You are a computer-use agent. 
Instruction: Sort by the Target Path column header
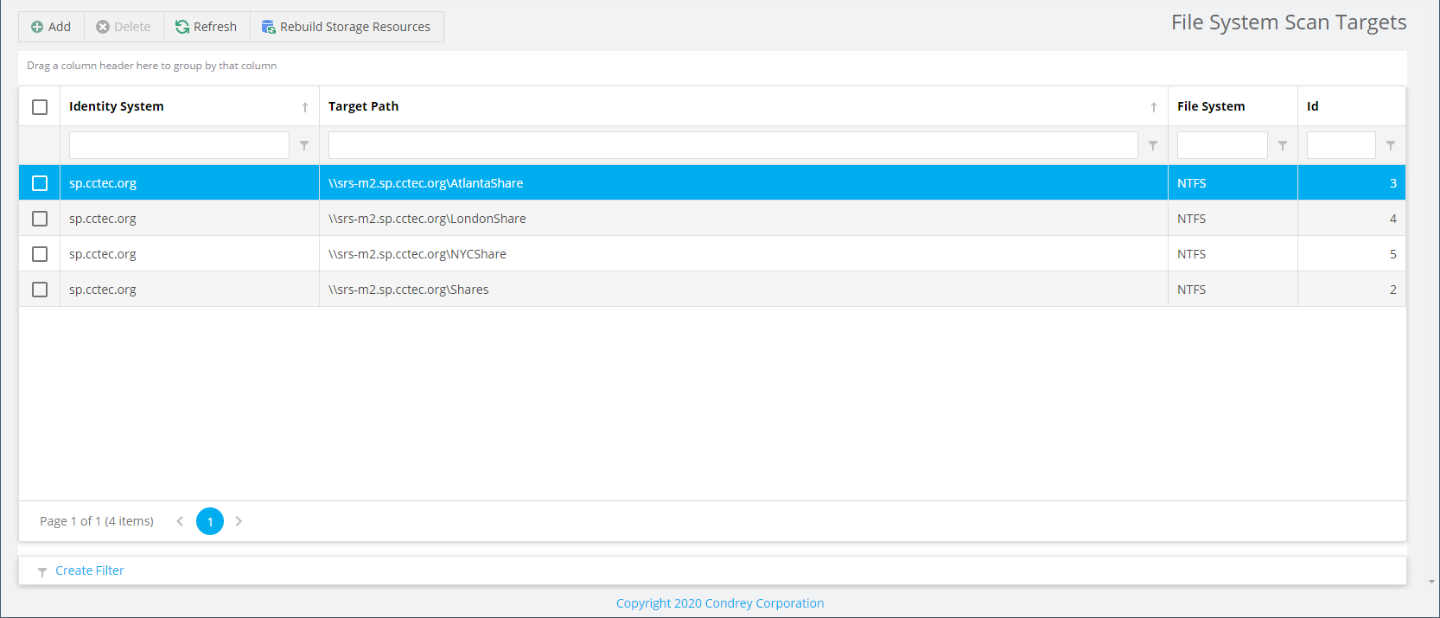click(x=363, y=106)
